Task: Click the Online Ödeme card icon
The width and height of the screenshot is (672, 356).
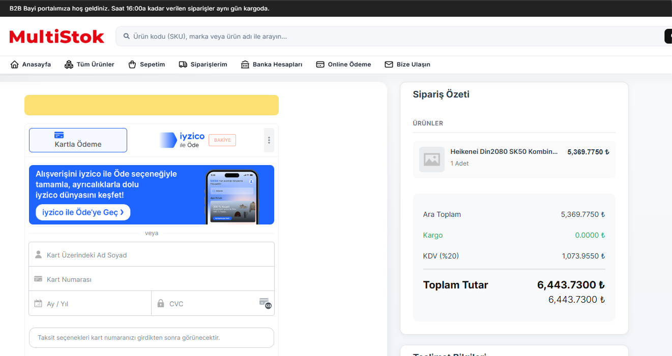Action: pos(320,64)
